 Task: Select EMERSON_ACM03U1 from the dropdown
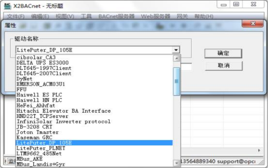tap(94, 84)
